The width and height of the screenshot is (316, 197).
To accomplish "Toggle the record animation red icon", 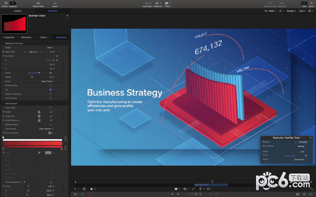I will pos(90,194).
